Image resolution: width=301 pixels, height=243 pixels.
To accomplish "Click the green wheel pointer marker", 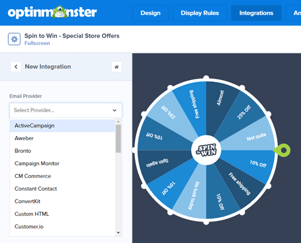I will tap(282, 150).
